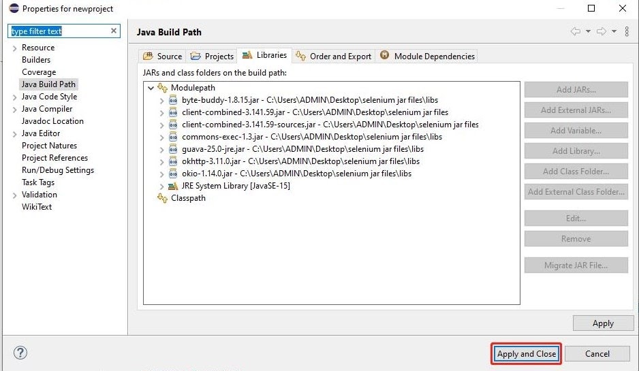Expand the Java Code Style category
This screenshot has height=371, width=639.
tap(15, 97)
